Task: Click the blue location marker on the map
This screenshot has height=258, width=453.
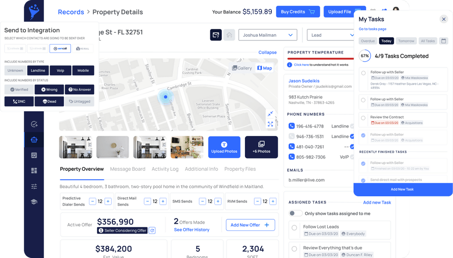Action: pyautogui.click(x=166, y=97)
